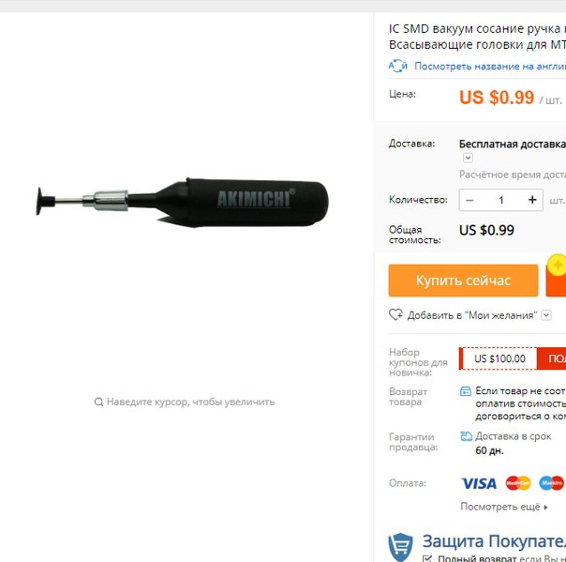Click the magnifier icon under product image
Viewport: 566px width, 562px height.
[98, 402]
